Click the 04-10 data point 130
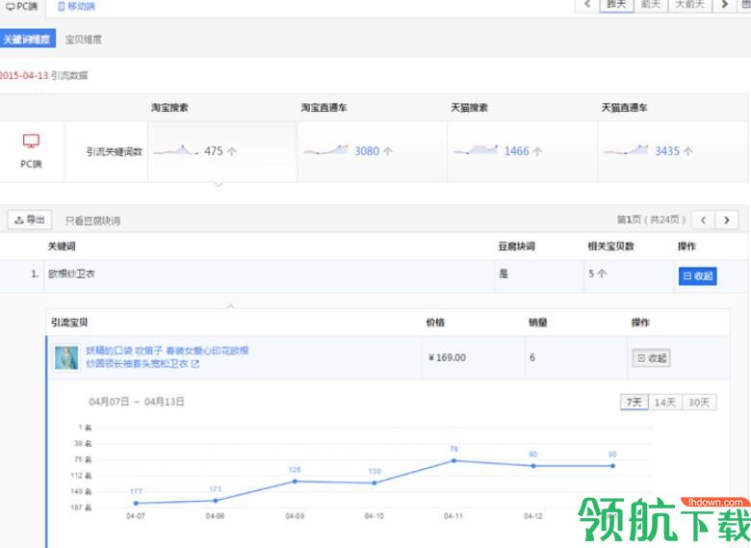Screen dimensions: 751x548 pos(375,483)
